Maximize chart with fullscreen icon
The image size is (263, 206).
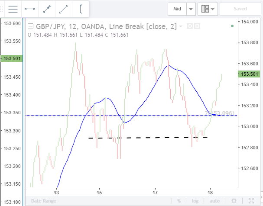pos(251,201)
